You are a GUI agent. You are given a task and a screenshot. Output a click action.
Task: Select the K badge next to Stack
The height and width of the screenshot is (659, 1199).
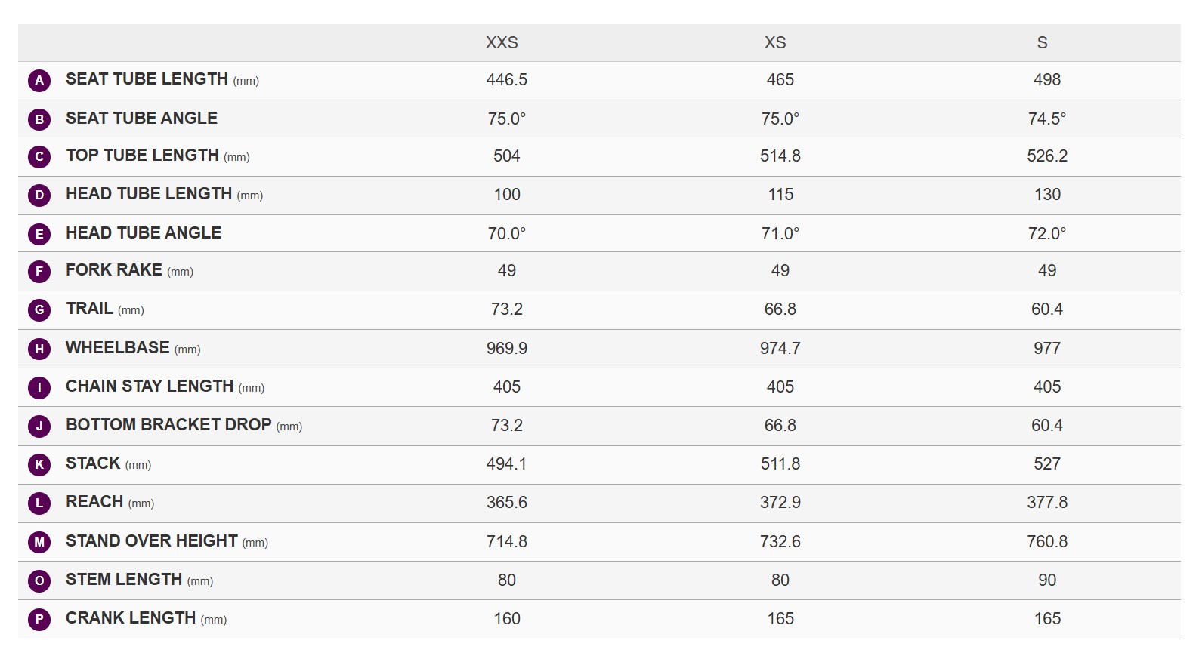tap(39, 465)
